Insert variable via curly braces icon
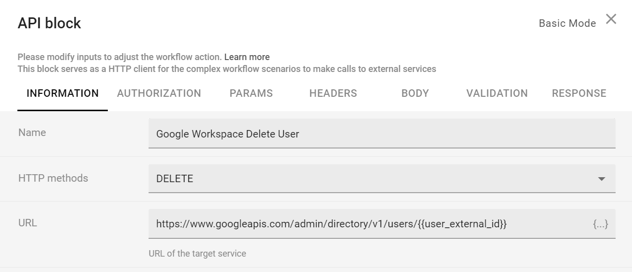 pyautogui.click(x=601, y=224)
